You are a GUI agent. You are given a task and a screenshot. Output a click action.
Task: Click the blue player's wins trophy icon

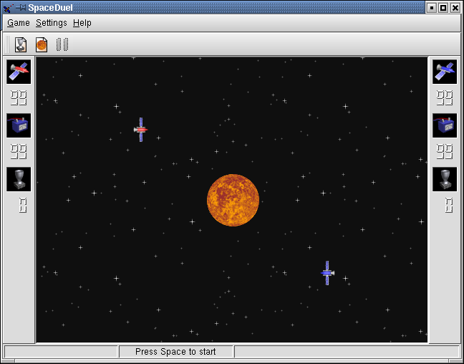445,179
